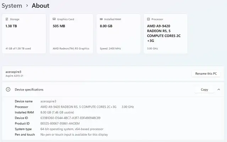Viewport: 227px width, 142px height.
Task: Copy the device specifications
Action: [204, 89]
